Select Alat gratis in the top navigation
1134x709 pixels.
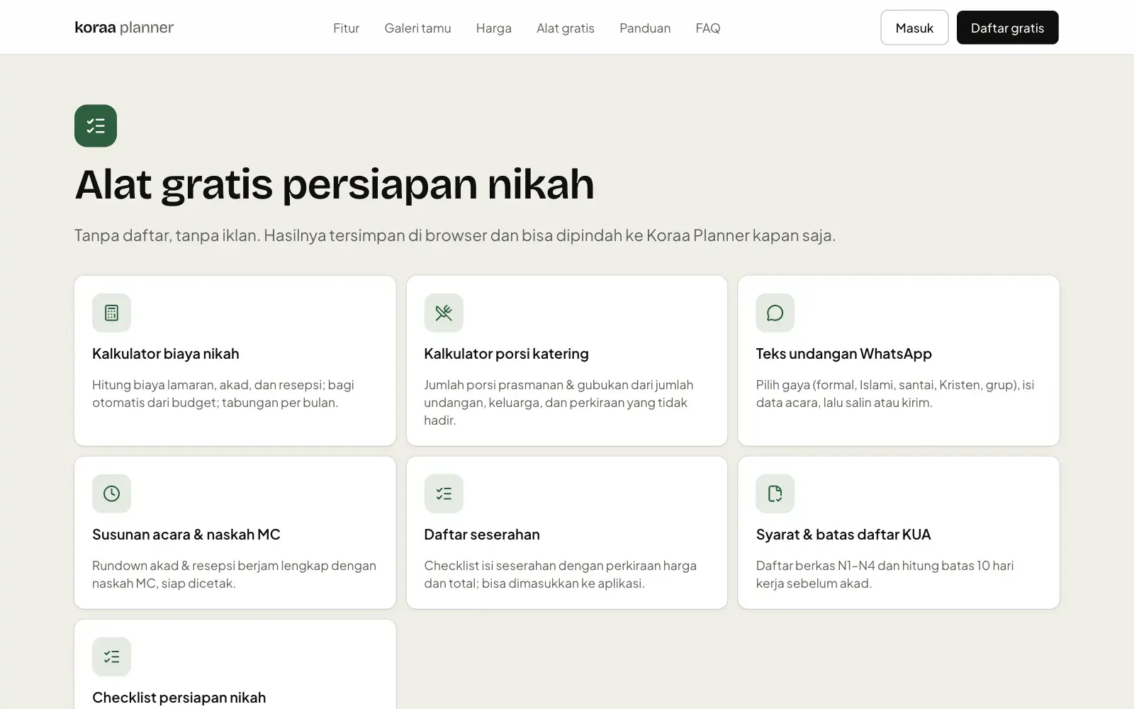566,28
